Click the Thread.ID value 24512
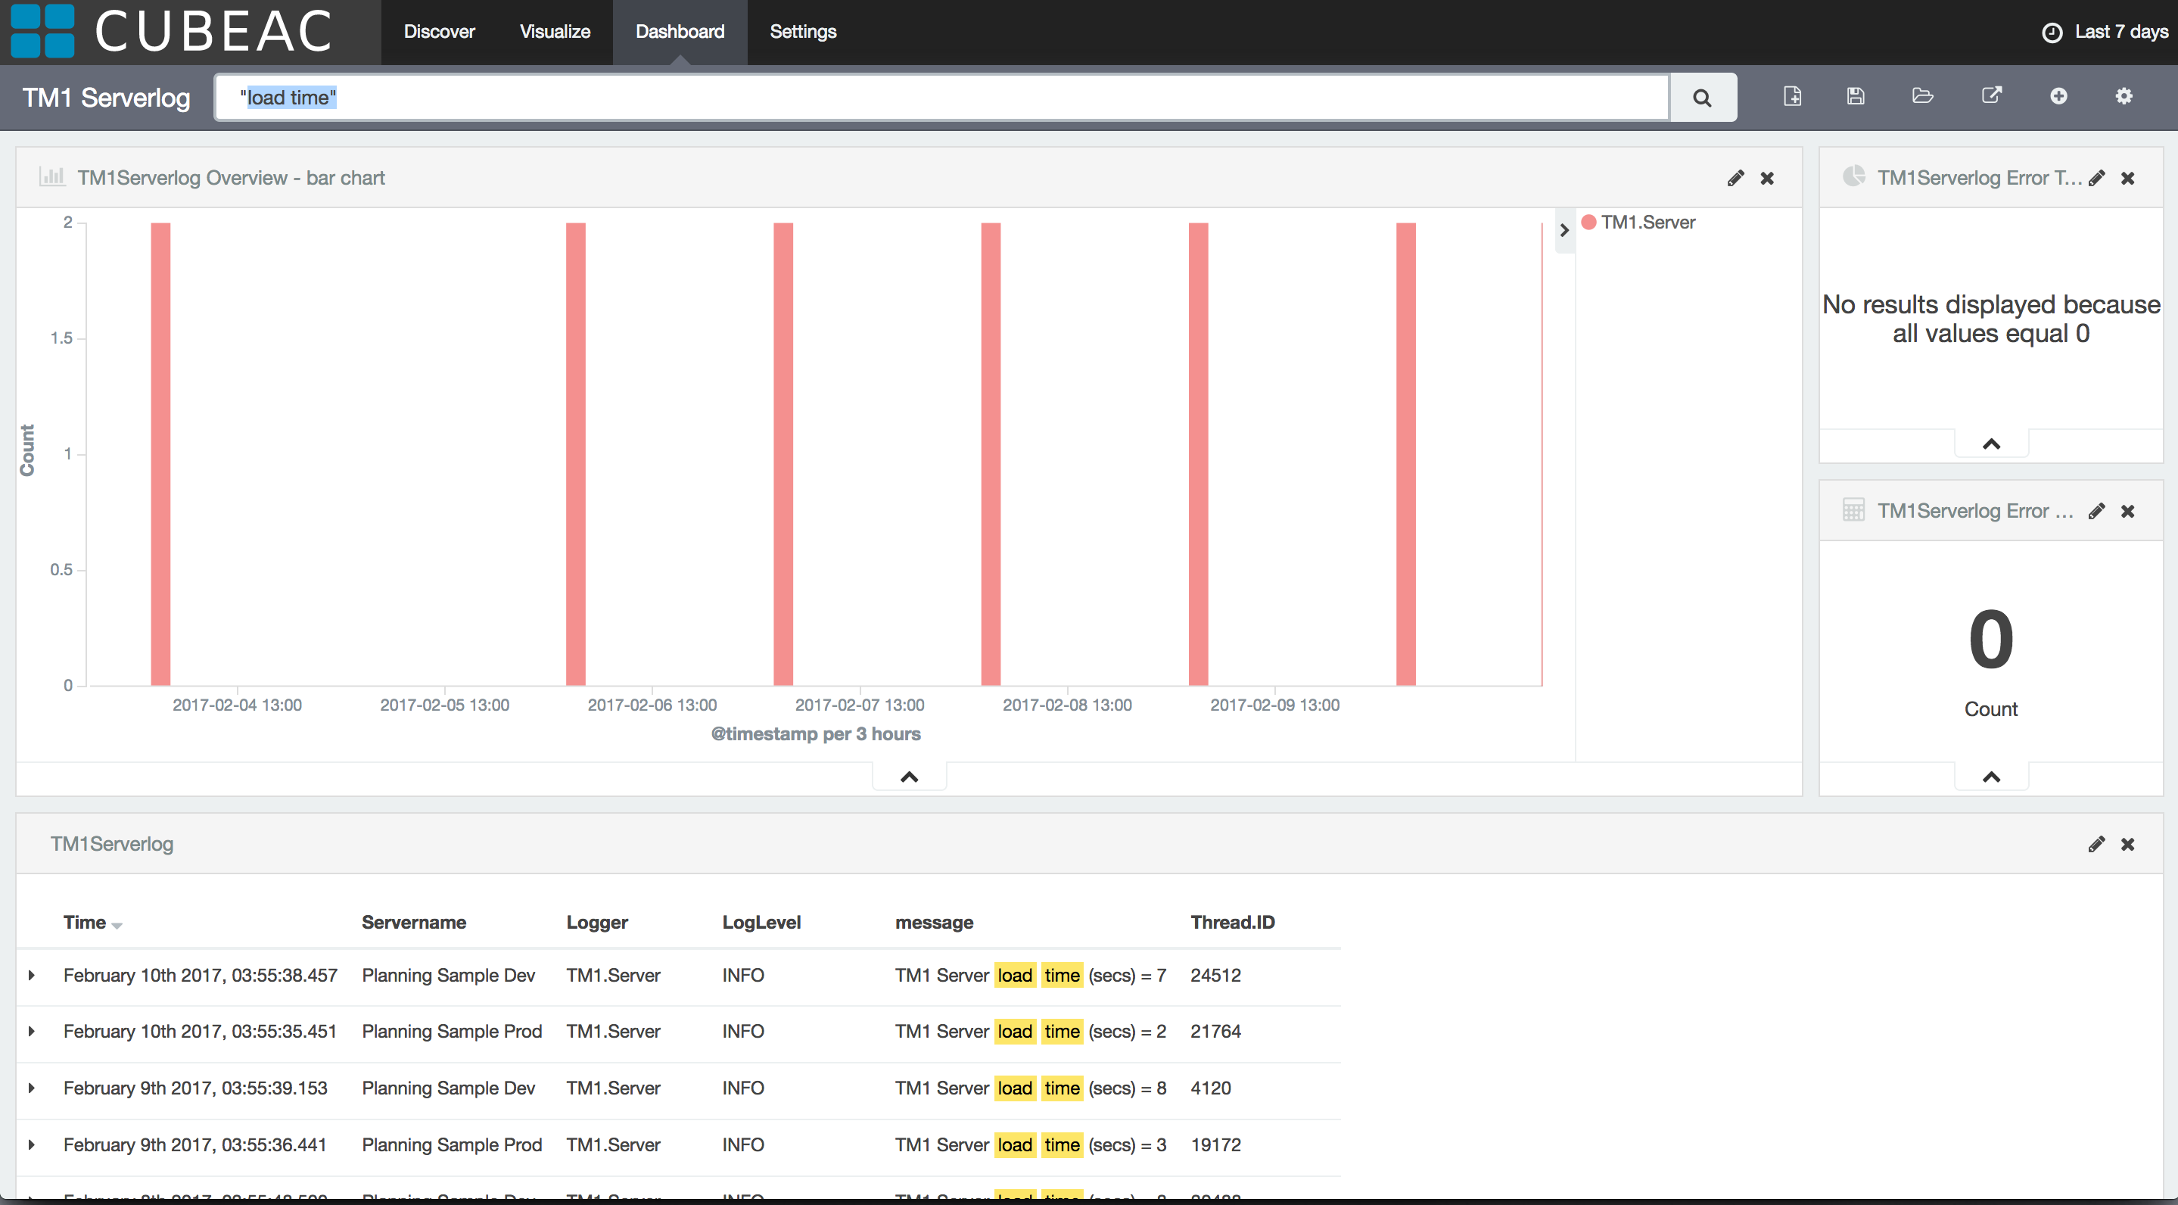The image size is (2178, 1205). (1215, 975)
